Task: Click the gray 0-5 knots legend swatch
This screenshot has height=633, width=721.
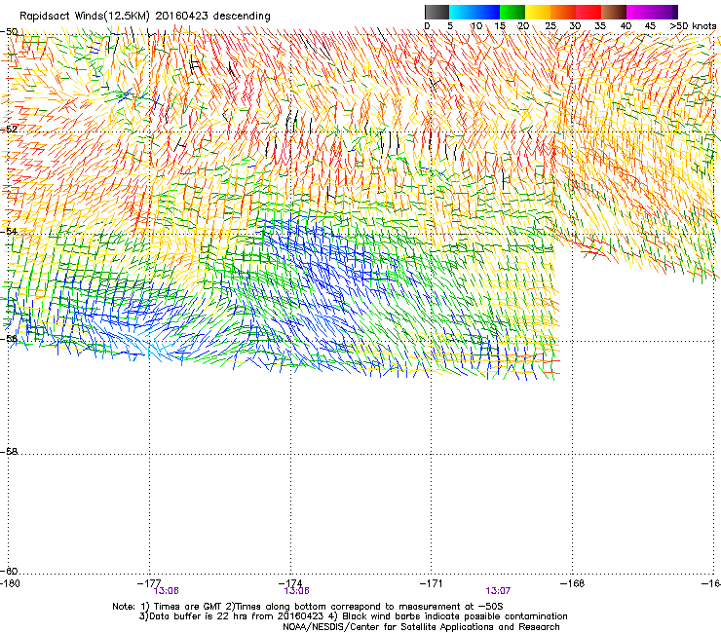Action: pyautogui.click(x=436, y=12)
